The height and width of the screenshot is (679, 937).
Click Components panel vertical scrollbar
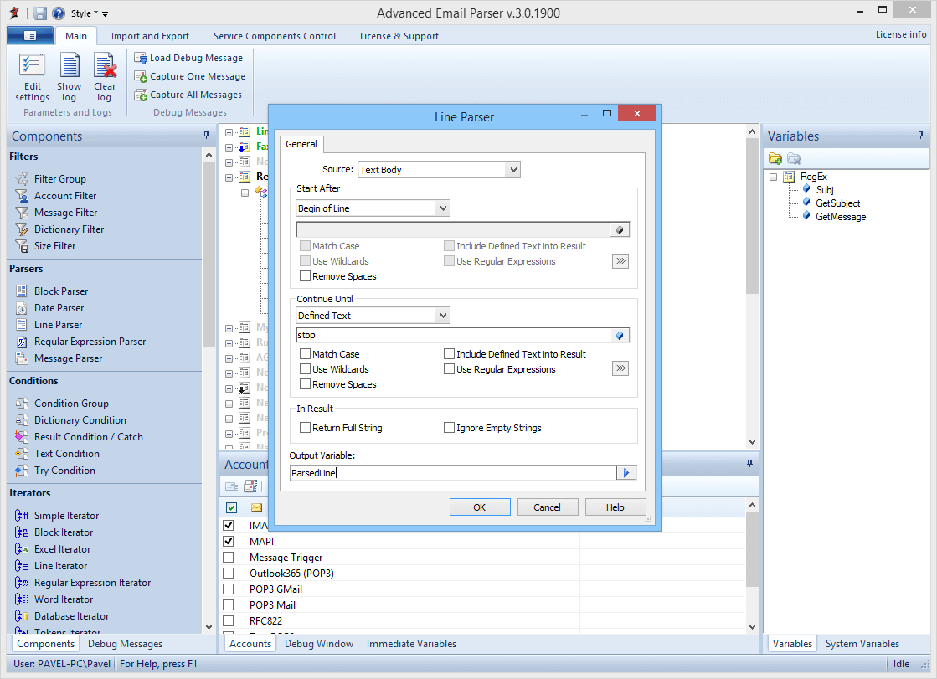pyautogui.click(x=209, y=392)
